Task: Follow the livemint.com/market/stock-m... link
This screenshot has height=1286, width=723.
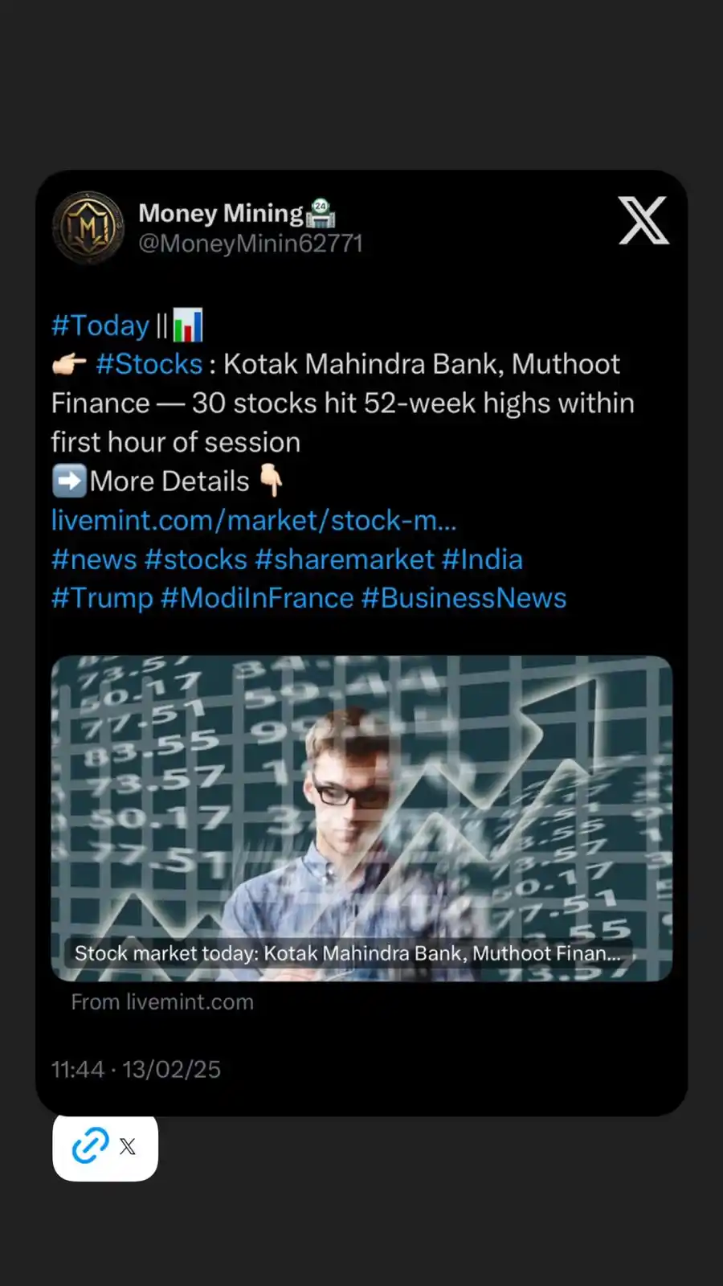Action: tap(253, 521)
